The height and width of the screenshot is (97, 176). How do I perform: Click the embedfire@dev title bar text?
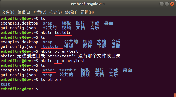click(88, 4)
